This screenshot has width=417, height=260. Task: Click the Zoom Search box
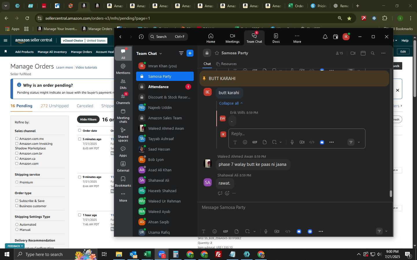168,37
